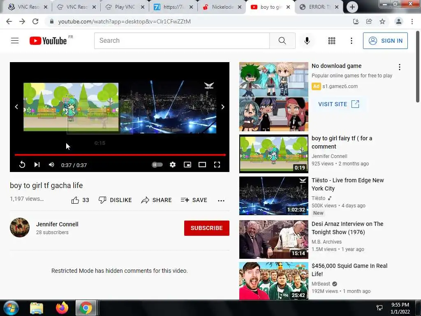Like the video with thumbs up
Image resolution: width=421 pixels, height=316 pixels.
coord(80,200)
